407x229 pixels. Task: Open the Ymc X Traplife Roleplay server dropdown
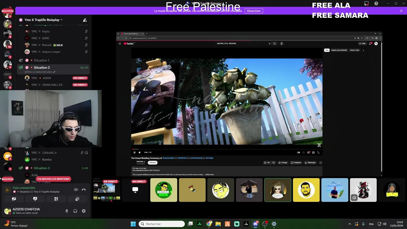tap(44, 20)
